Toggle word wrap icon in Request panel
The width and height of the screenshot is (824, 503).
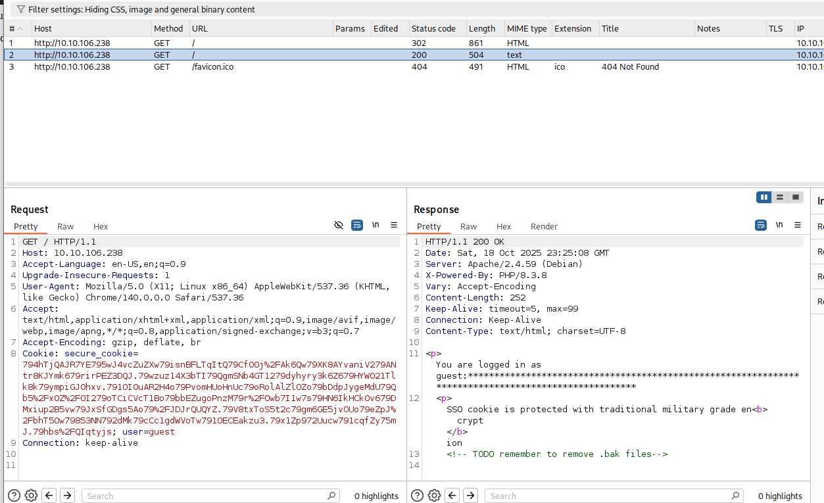(357, 225)
